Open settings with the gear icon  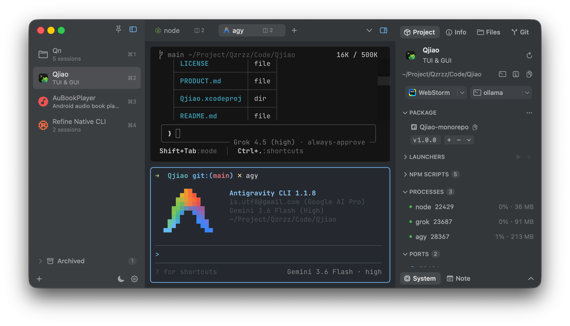134,279
